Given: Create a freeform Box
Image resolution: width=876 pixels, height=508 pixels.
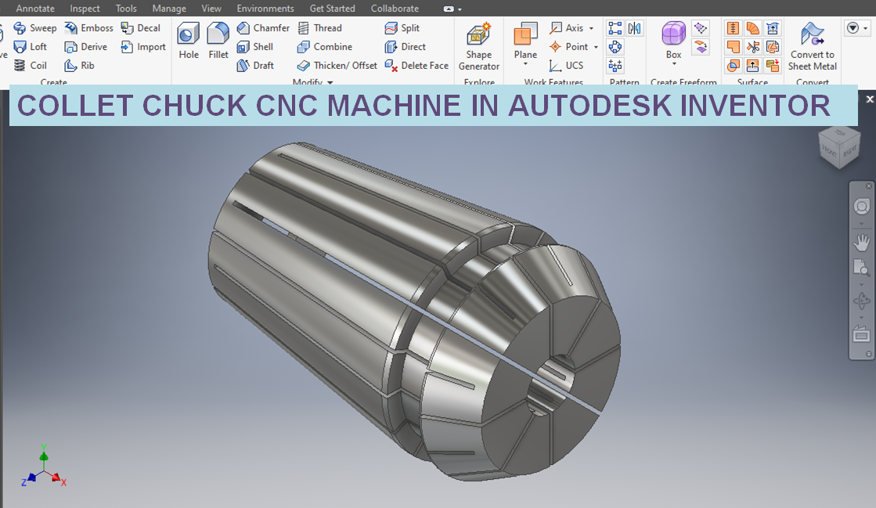Looking at the screenshot, I should [673, 39].
